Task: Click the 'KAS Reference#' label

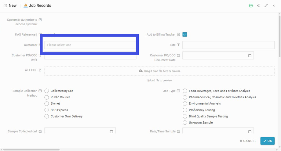Action: point(26,34)
